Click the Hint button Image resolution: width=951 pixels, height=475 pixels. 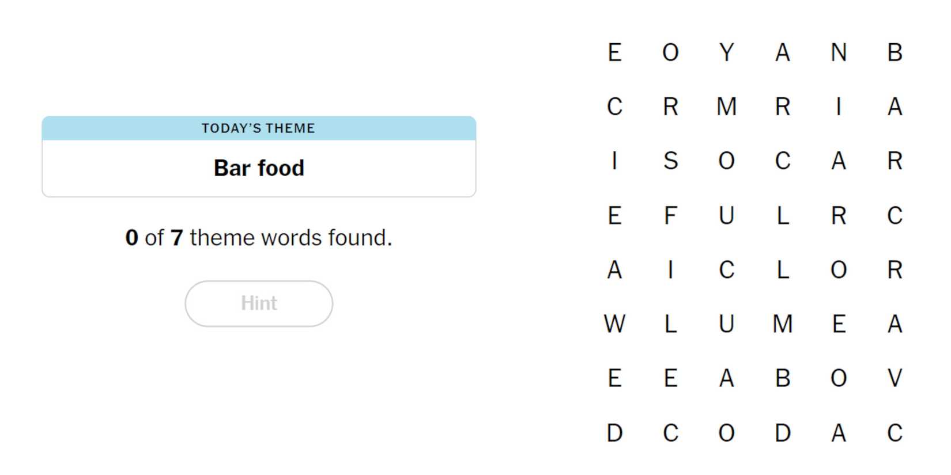[x=259, y=303]
